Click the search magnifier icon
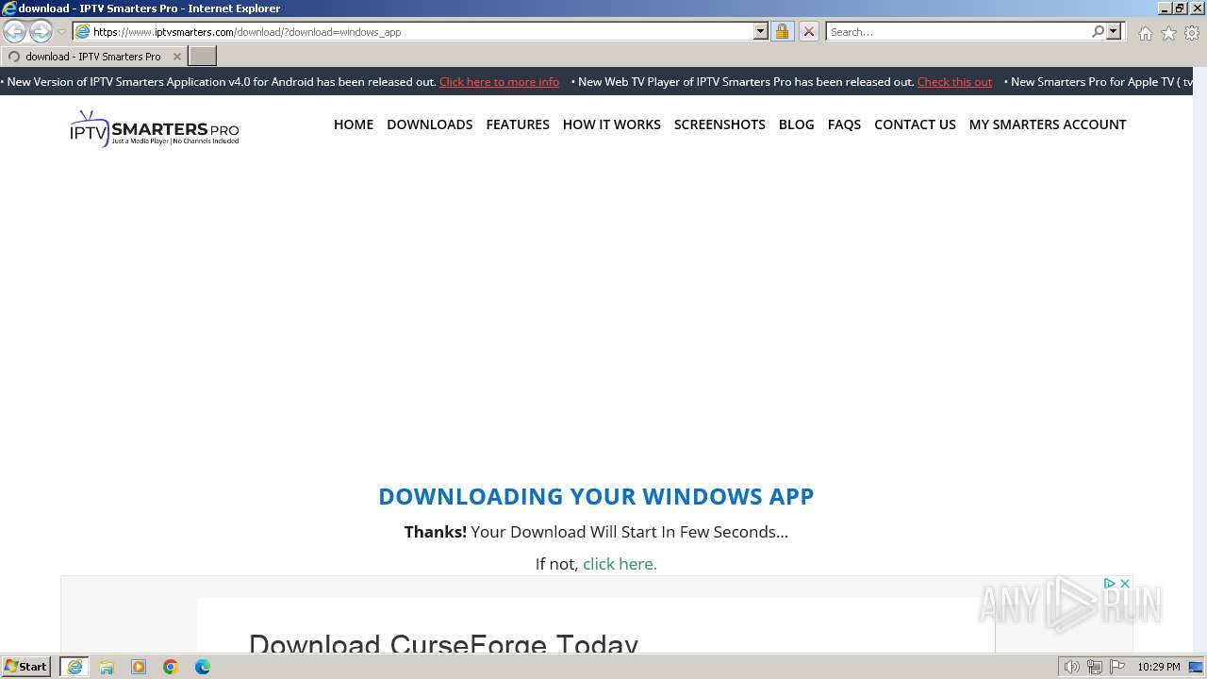The width and height of the screenshot is (1207, 679). (1098, 31)
